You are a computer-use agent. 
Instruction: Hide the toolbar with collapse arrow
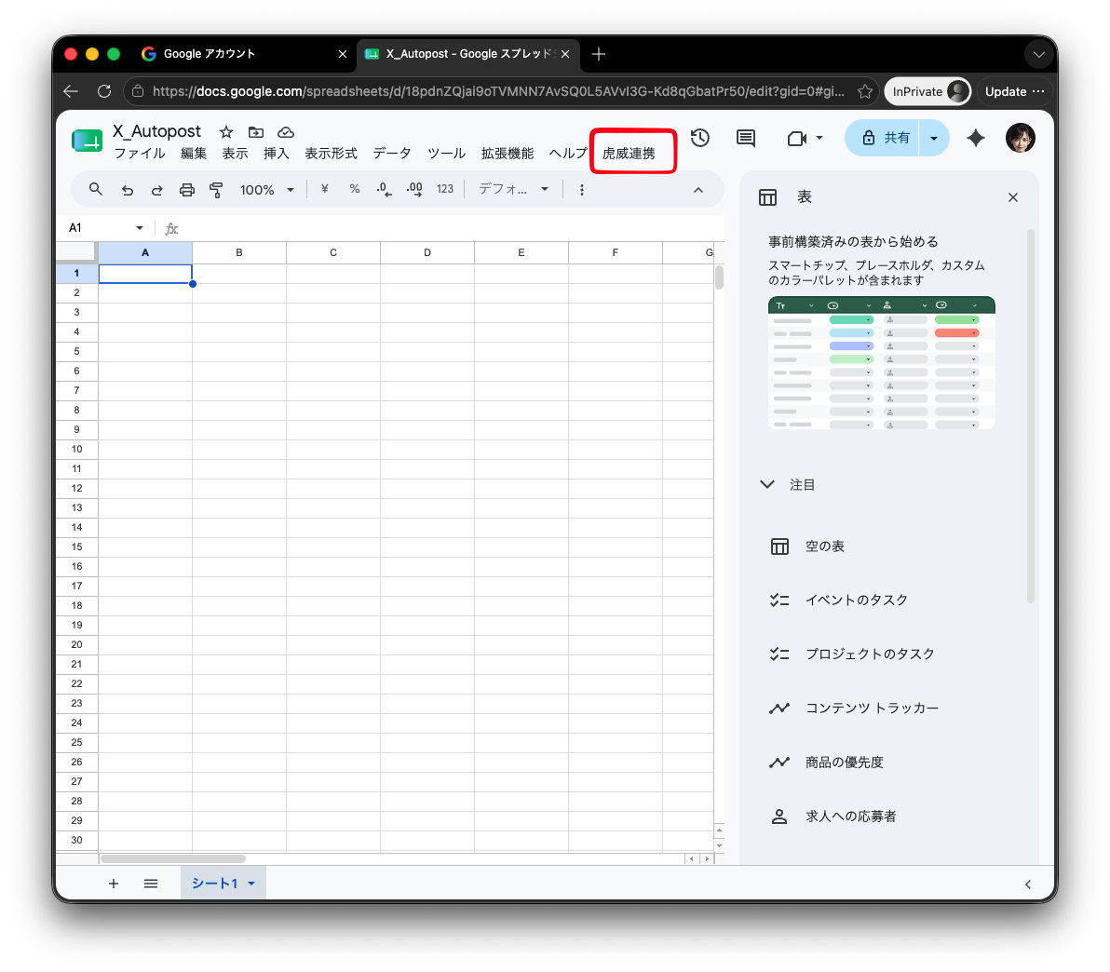(x=698, y=190)
